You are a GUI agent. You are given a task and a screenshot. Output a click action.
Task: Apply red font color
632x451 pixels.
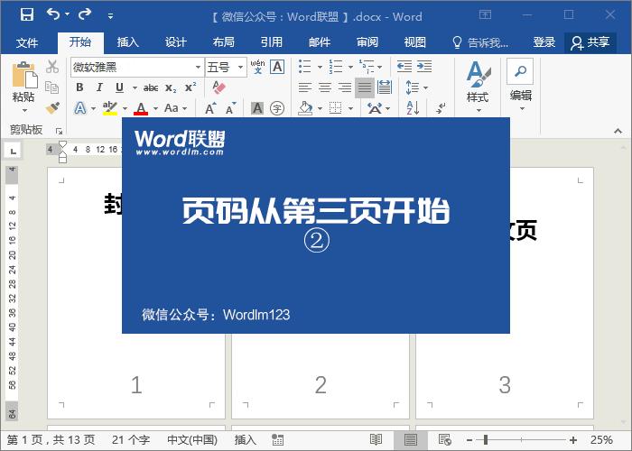point(141,108)
